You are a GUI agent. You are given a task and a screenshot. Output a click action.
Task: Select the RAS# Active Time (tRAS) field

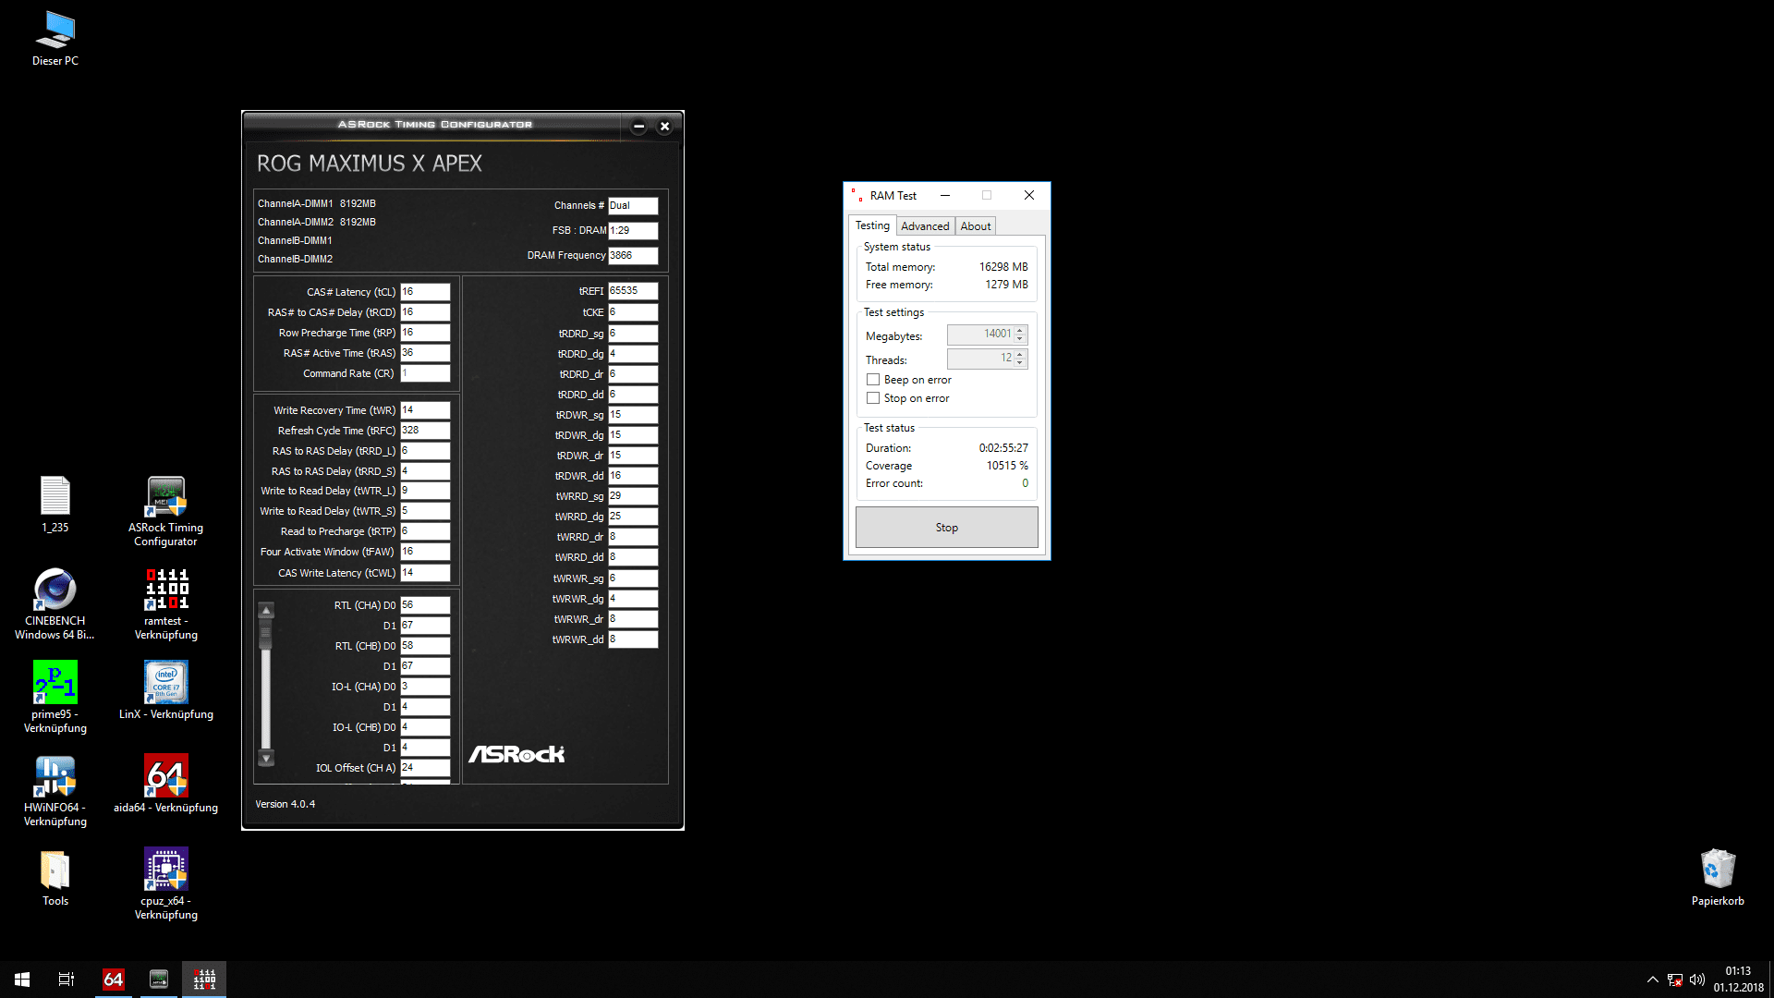pyautogui.click(x=425, y=353)
